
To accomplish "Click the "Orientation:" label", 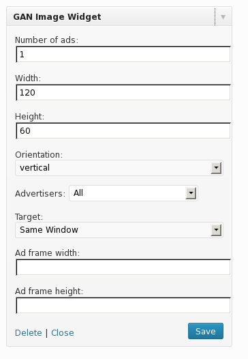I will click(39, 155).
